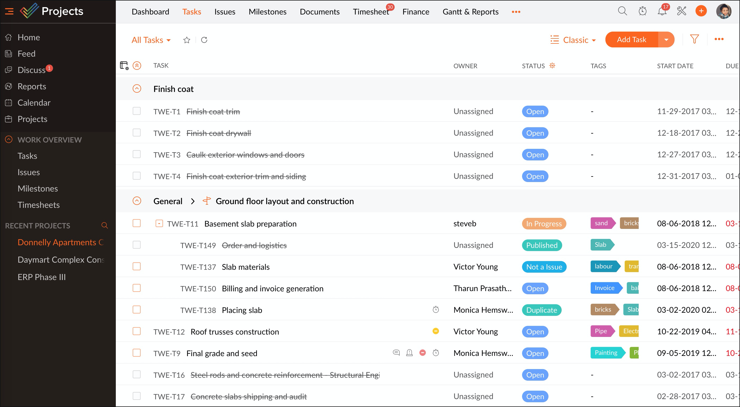740x407 pixels.
Task: Collapse the Finish coat group
Action: (137, 89)
